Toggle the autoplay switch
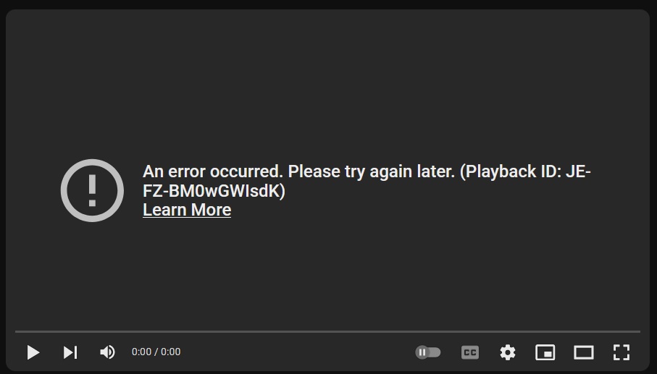 [x=428, y=352]
